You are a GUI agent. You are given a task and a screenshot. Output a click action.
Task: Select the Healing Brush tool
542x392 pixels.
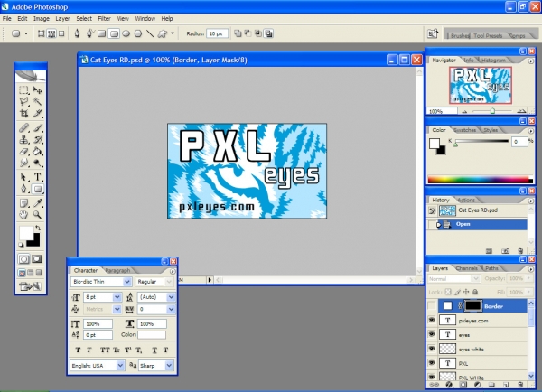(23, 128)
